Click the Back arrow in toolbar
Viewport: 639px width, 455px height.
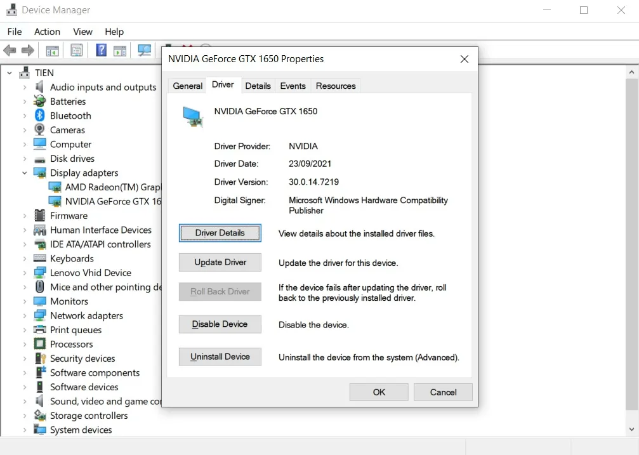pyautogui.click(x=10, y=50)
